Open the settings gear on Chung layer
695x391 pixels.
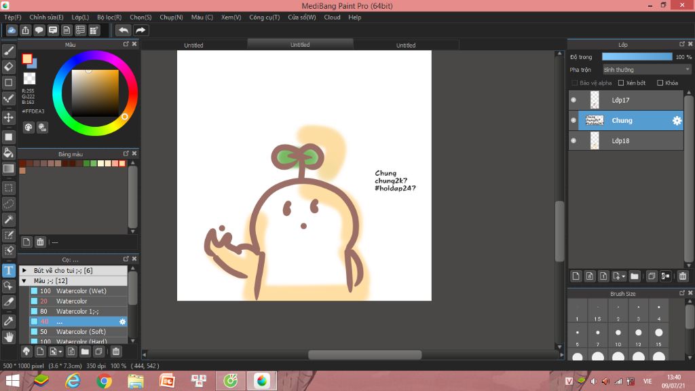[677, 121]
